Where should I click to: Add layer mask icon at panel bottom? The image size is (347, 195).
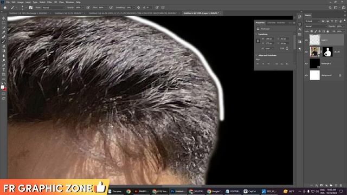[x=322, y=185]
